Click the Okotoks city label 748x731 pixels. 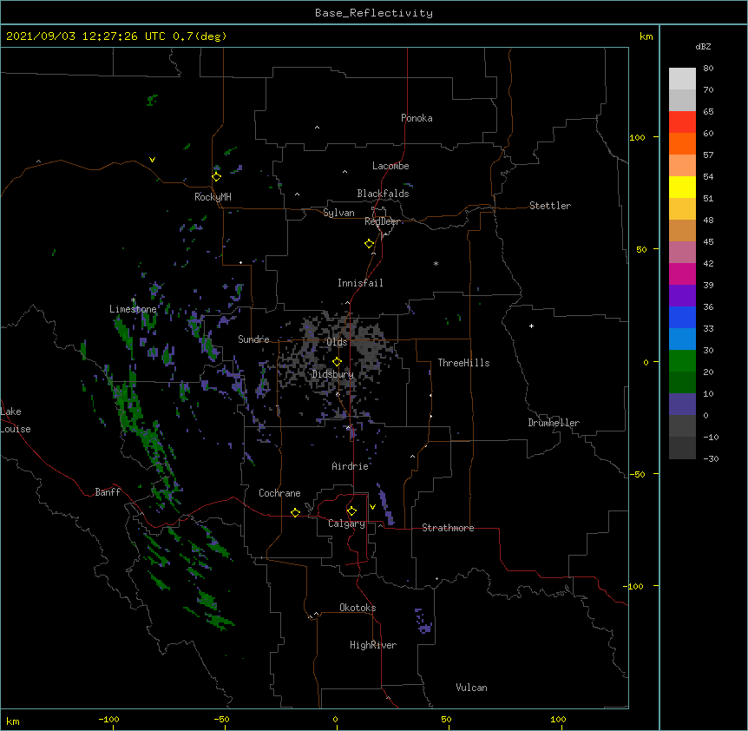tap(358, 608)
